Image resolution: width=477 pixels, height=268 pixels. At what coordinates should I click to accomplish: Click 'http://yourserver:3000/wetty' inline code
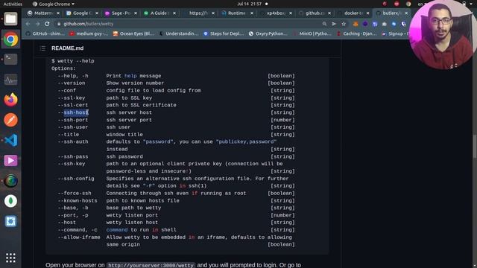tap(151, 265)
